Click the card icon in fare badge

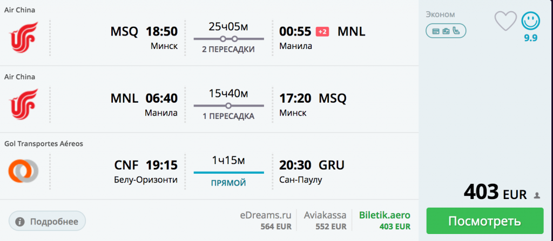(435, 31)
